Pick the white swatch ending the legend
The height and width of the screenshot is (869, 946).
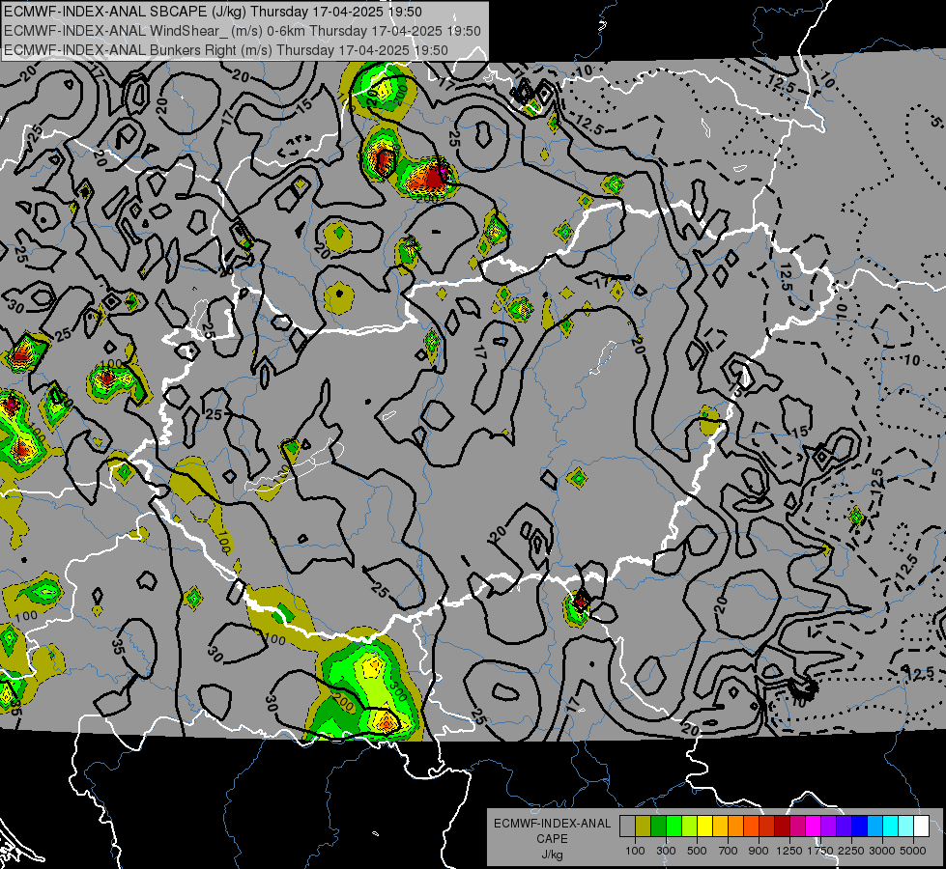921,827
